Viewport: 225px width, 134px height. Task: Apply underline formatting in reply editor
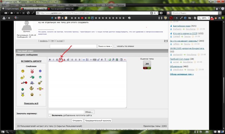point(57,59)
